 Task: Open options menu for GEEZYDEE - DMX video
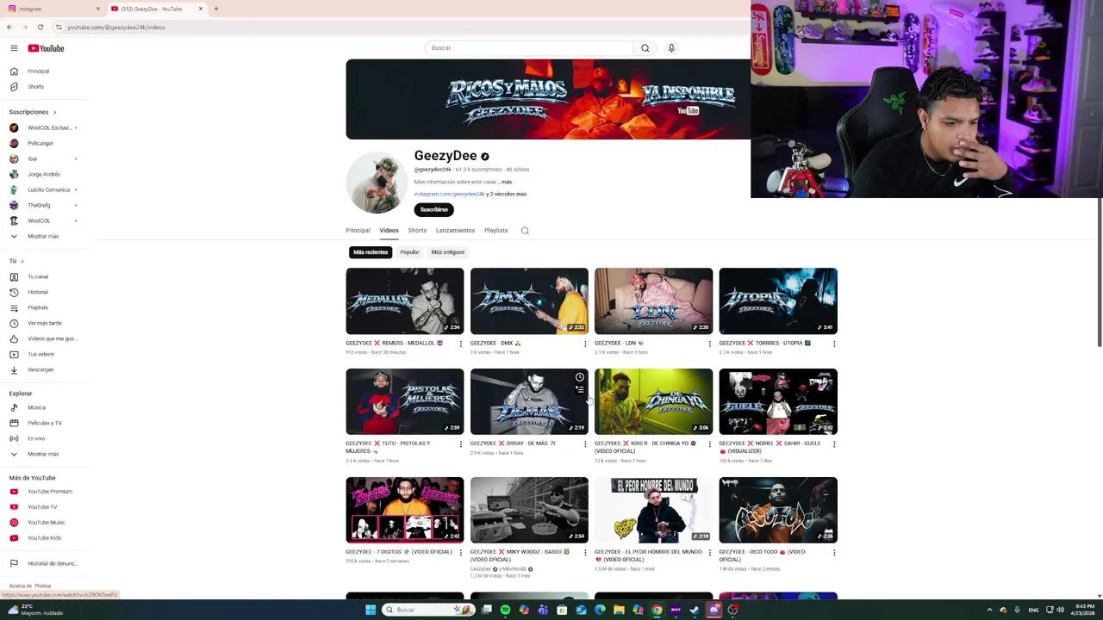pyautogui.click(x=585, y=344)
